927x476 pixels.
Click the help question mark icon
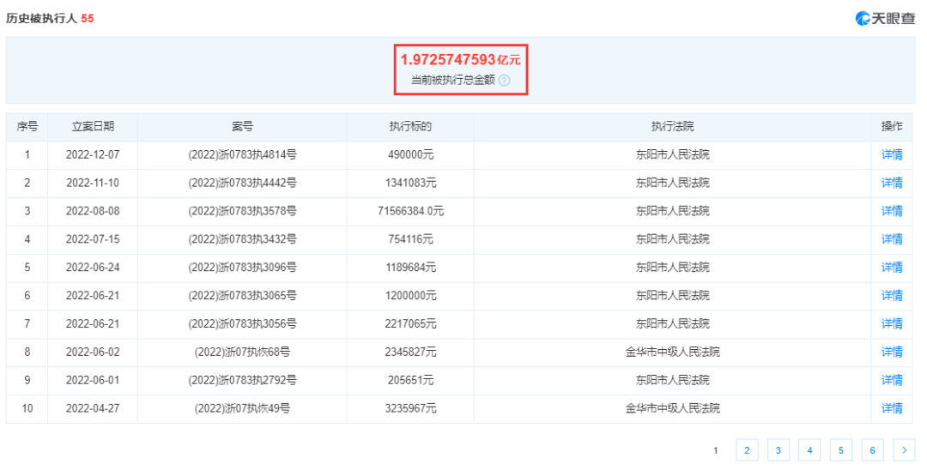505,80
